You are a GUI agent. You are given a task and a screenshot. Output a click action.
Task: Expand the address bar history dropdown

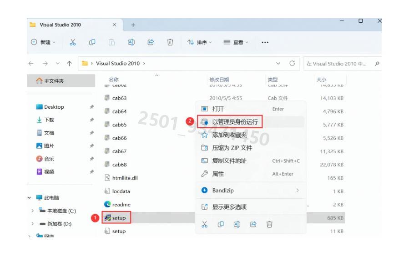coord(278,63)
